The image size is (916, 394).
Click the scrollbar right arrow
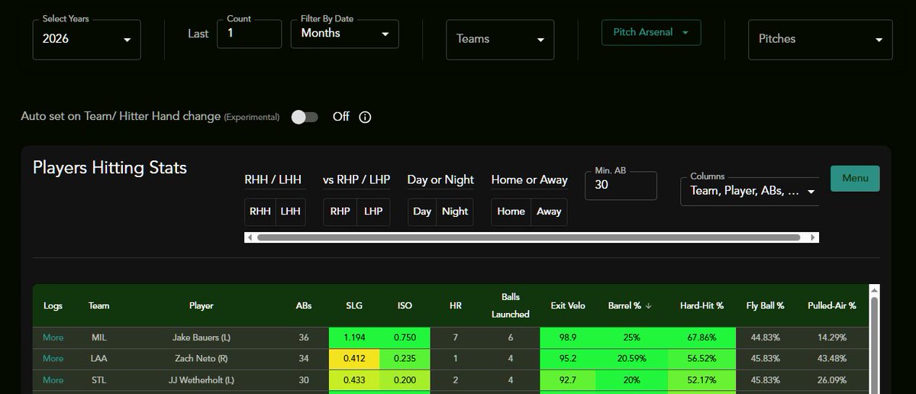coord(814,237)
